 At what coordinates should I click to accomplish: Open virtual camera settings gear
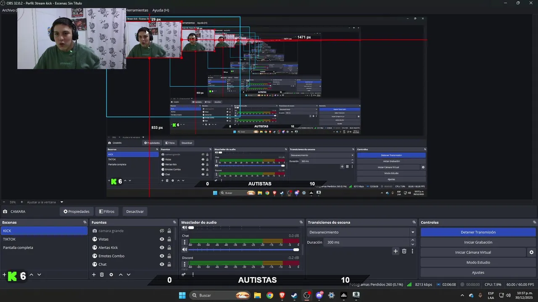(x=531, y=253)
